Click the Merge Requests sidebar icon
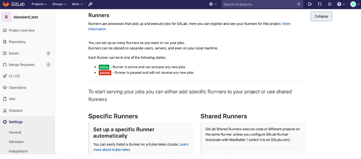Image resolution: width=361 pixels, height=159 pixels. (5, 65)
